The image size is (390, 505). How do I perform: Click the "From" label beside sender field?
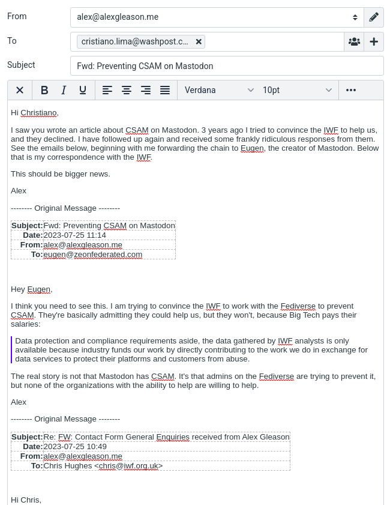(x=17, y=16)
